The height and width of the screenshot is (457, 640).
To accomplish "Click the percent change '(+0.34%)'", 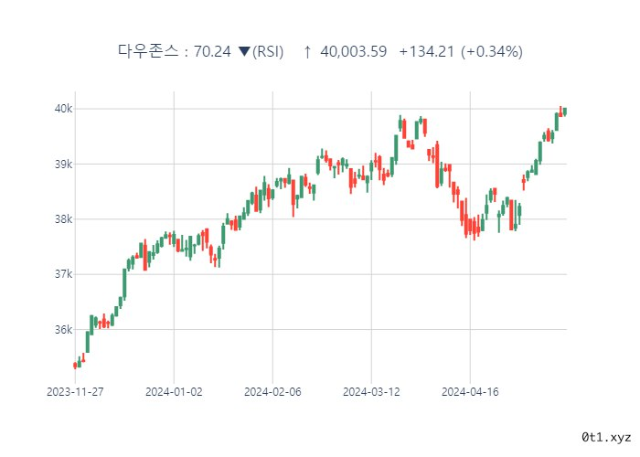I will pos(492,52).
